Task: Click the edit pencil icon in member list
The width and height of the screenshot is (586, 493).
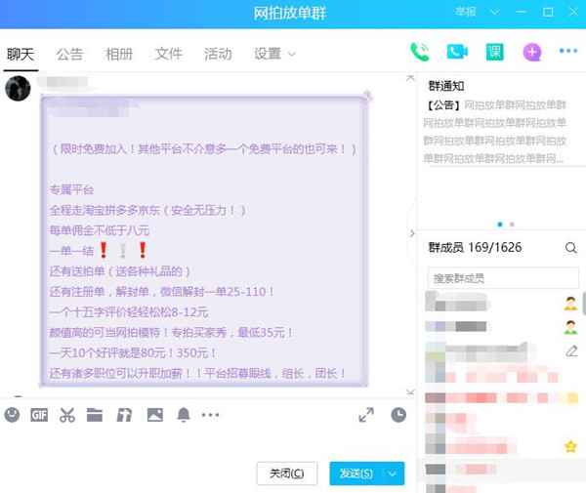Action: 571,351
